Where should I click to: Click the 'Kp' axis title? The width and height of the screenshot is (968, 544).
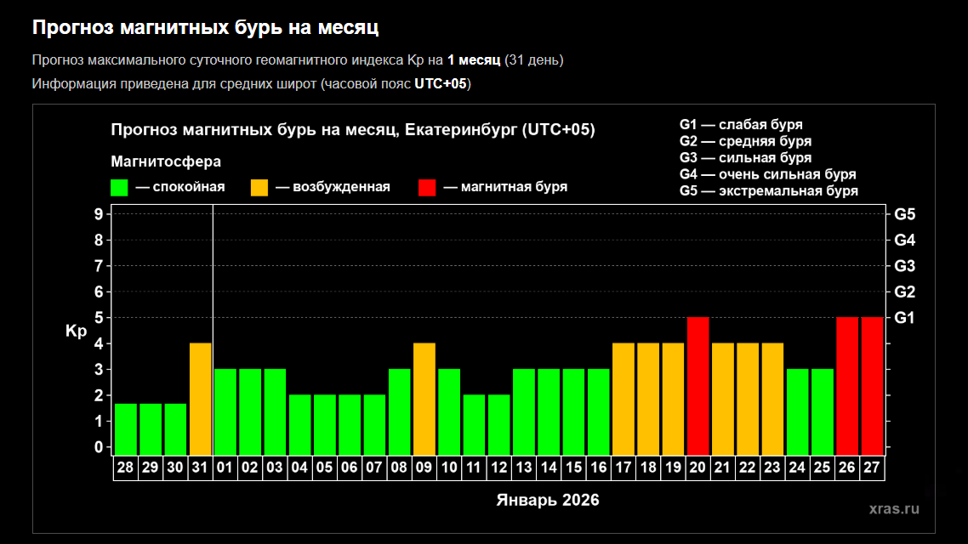[x=76, y=331]
